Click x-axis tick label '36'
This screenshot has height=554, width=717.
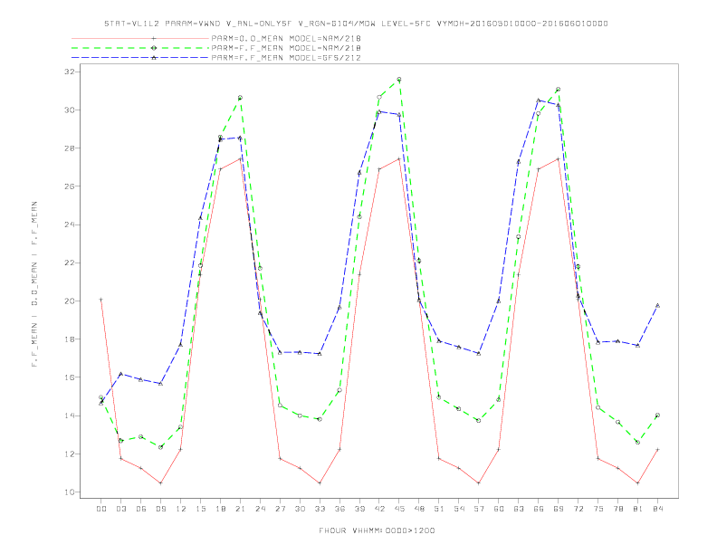pyautogui.click(x=339, y=509)
